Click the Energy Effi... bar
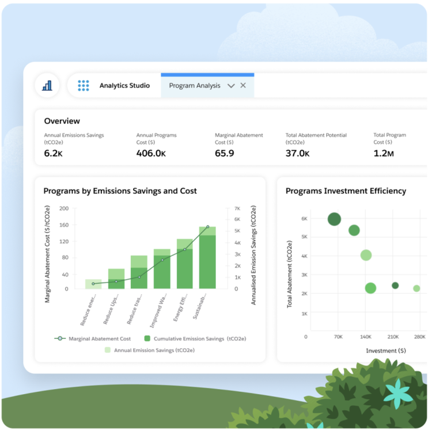 click(185, 264)
